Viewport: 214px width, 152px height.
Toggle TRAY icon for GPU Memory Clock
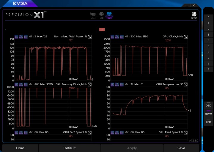26,85
